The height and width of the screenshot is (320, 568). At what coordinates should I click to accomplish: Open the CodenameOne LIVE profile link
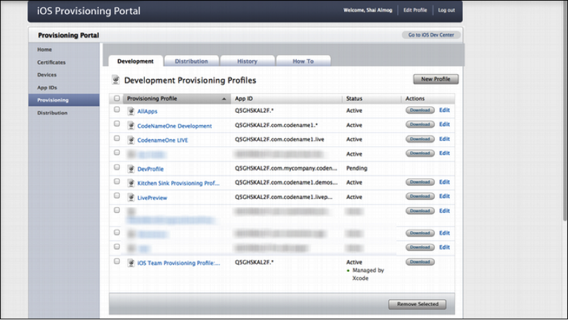point(162,140)
